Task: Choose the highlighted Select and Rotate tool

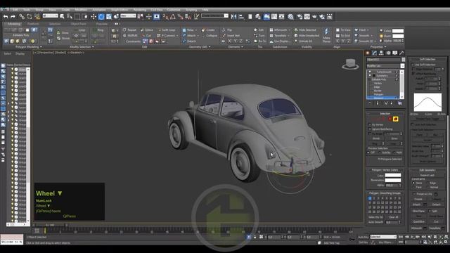Action: click(x=101, y=17)
